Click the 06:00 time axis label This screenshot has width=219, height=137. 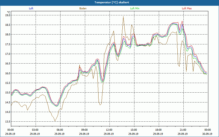click(x=60, y=130)
